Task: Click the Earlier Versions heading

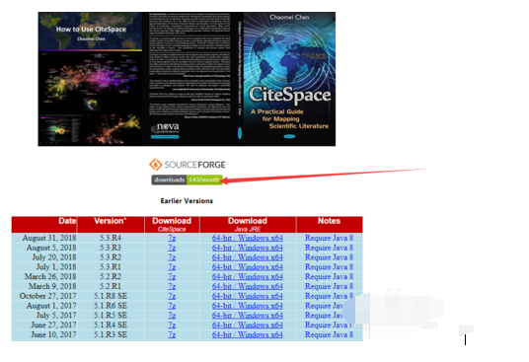Action: pos(187,201)
